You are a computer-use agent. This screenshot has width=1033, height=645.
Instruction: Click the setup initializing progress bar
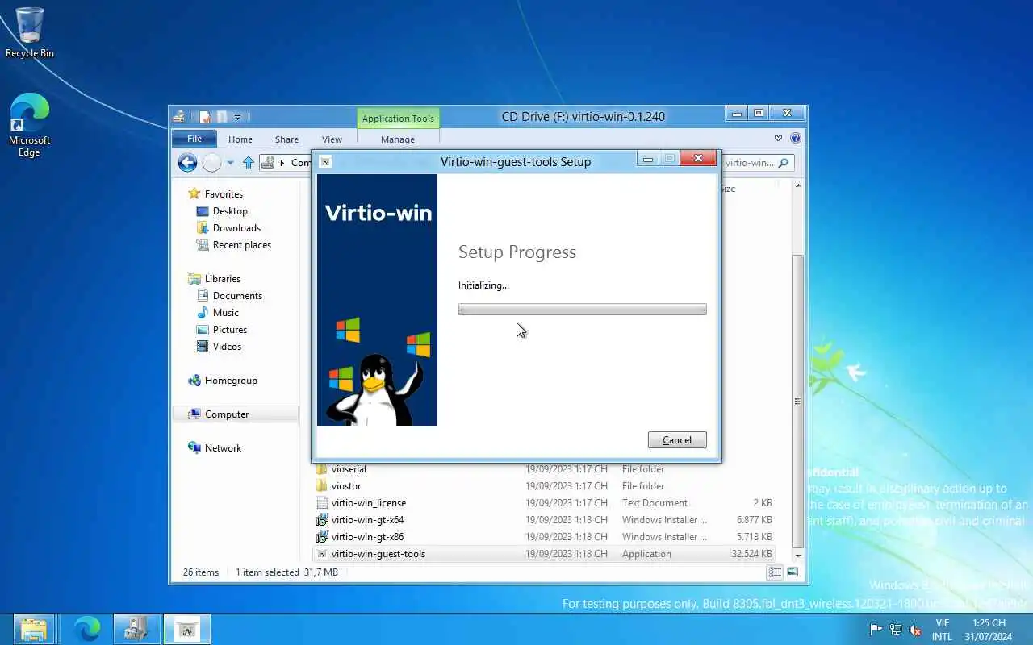[x=582, y=310]
